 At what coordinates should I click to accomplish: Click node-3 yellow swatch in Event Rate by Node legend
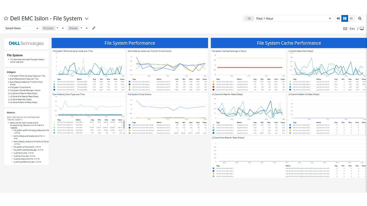(129, 87)
